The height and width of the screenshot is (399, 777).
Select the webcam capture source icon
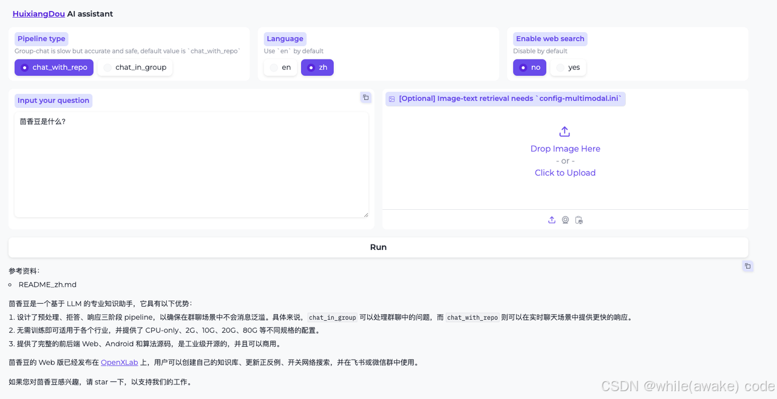[x=565, y=220]
